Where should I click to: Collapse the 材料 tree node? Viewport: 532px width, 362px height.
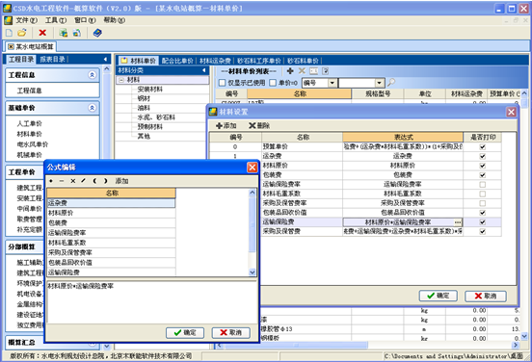pos(121,80)
